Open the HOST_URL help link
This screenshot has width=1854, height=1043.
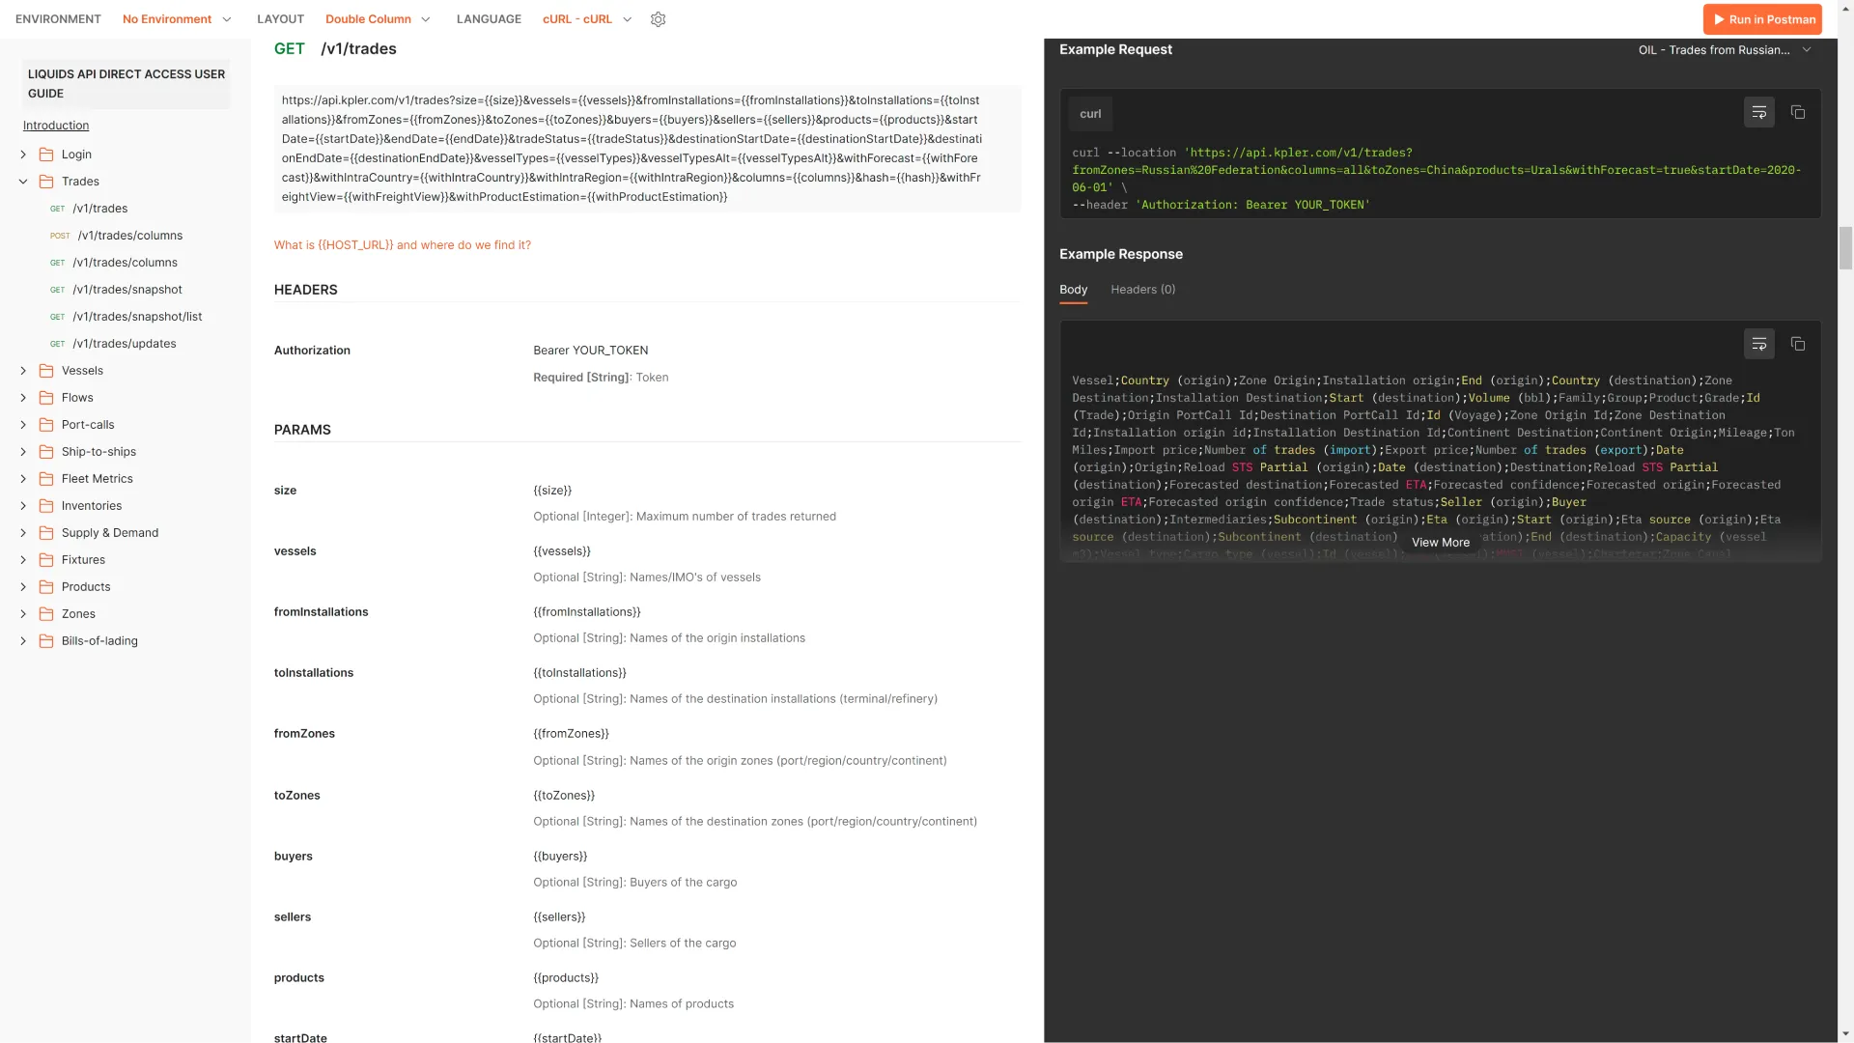(x=402, y=245)
